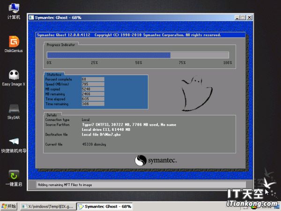Screen dimensions: 281x211
Task: Click the 25% progress scale label
Action: pos(95,63)
